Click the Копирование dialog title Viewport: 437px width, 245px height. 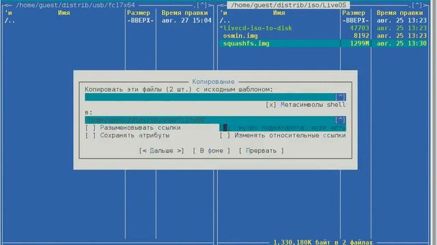tap(213, 82)
